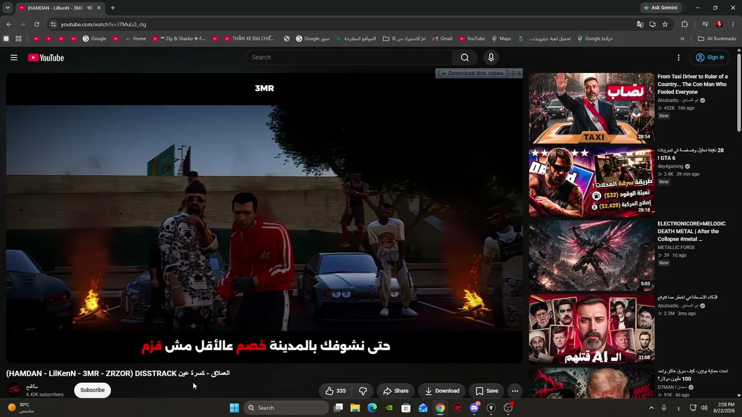Image resolution: width=742 pixels, height=417 pixels.
Task: Open the 31:58 AI video thumbnail
Action: coord(591,329)
